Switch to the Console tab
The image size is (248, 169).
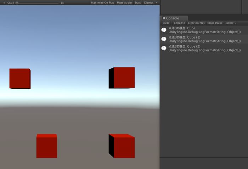173,18
